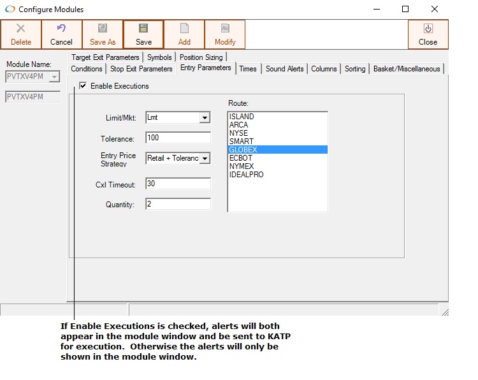Open the Limit/Mkt dropdown

point(204,118)
